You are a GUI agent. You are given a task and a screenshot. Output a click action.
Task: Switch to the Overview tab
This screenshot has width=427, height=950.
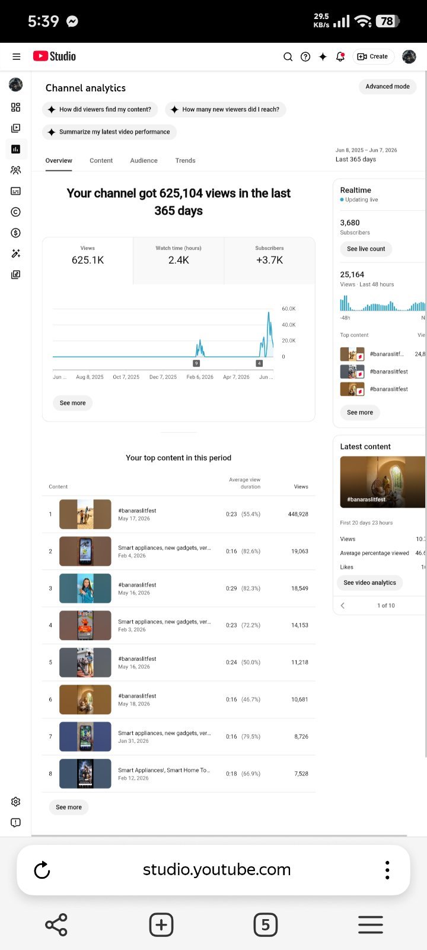coord(59,160)
